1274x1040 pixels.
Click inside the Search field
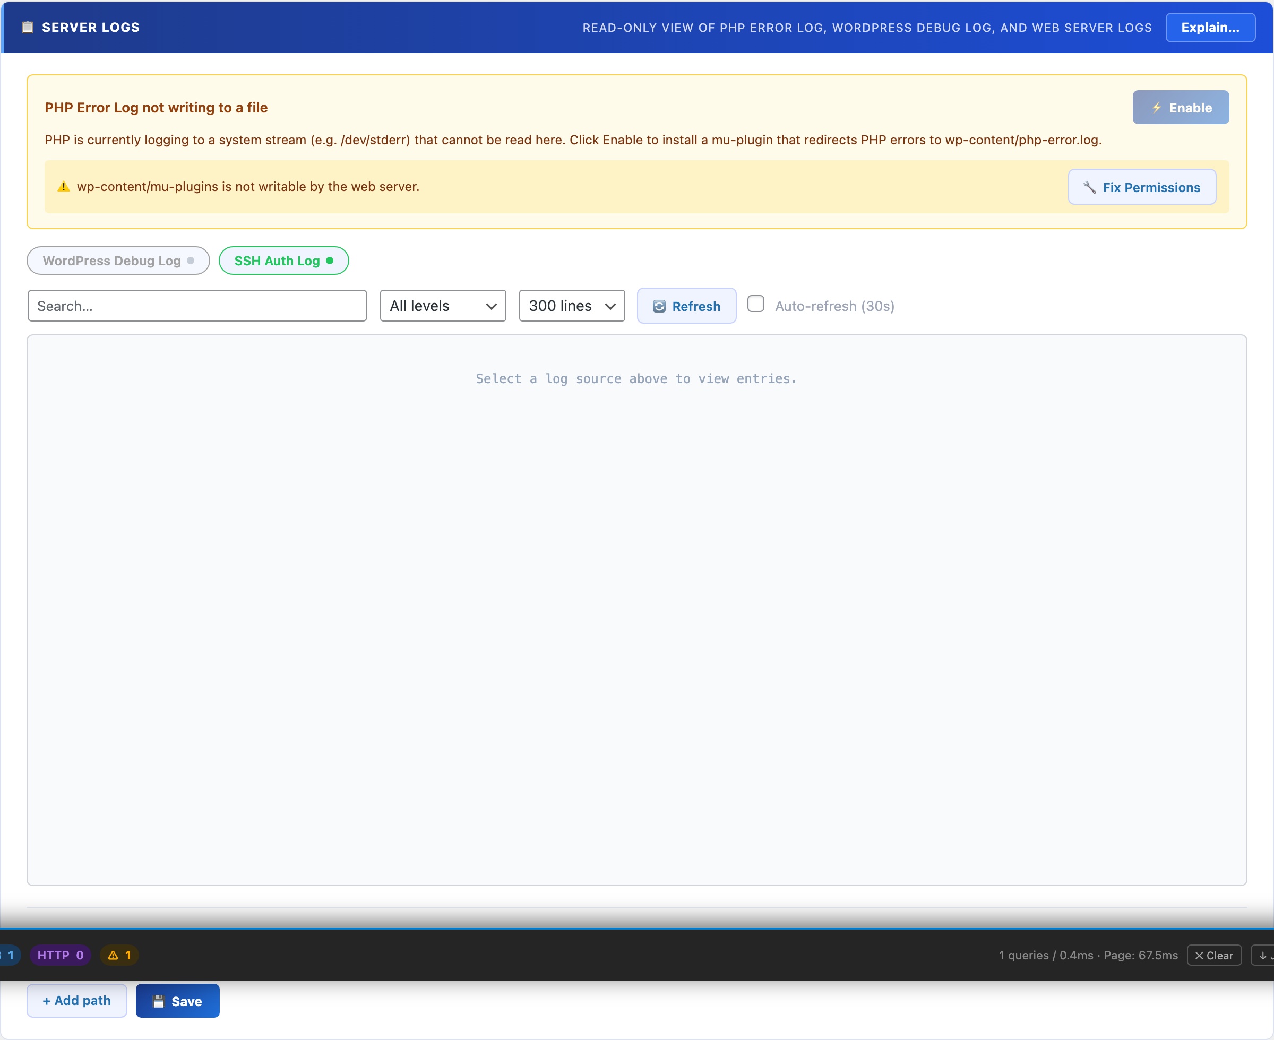(x=196, y=306)
